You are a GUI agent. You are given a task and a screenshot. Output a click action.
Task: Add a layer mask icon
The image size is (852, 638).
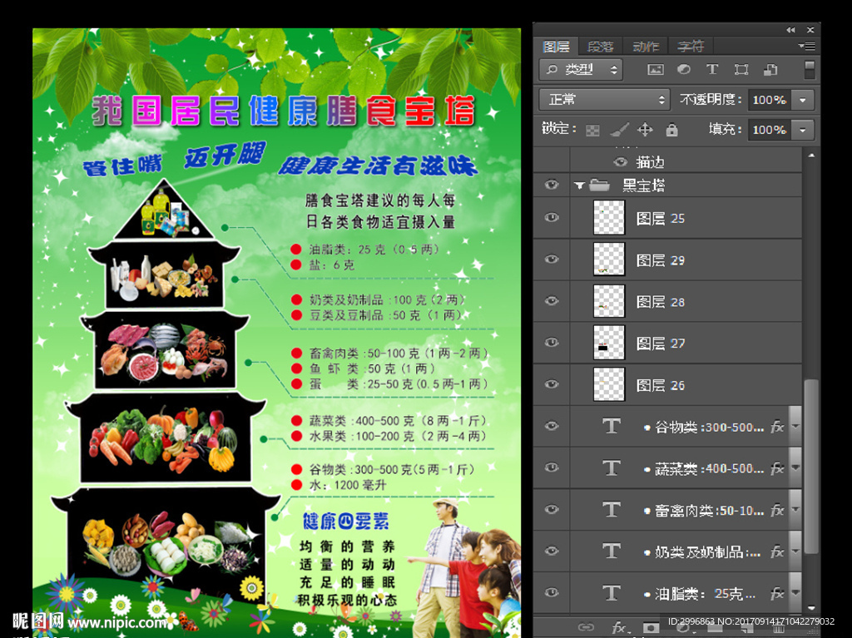tap(651, 628)
